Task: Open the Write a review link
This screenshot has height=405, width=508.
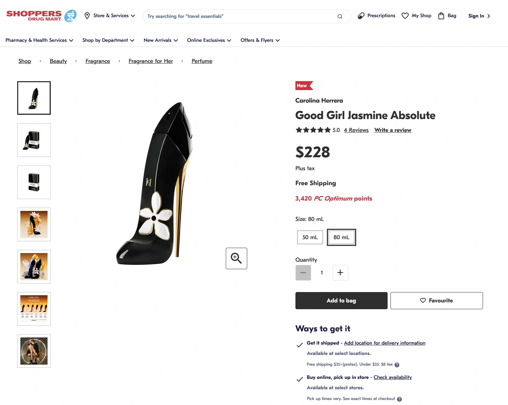Action: point(393,130)
